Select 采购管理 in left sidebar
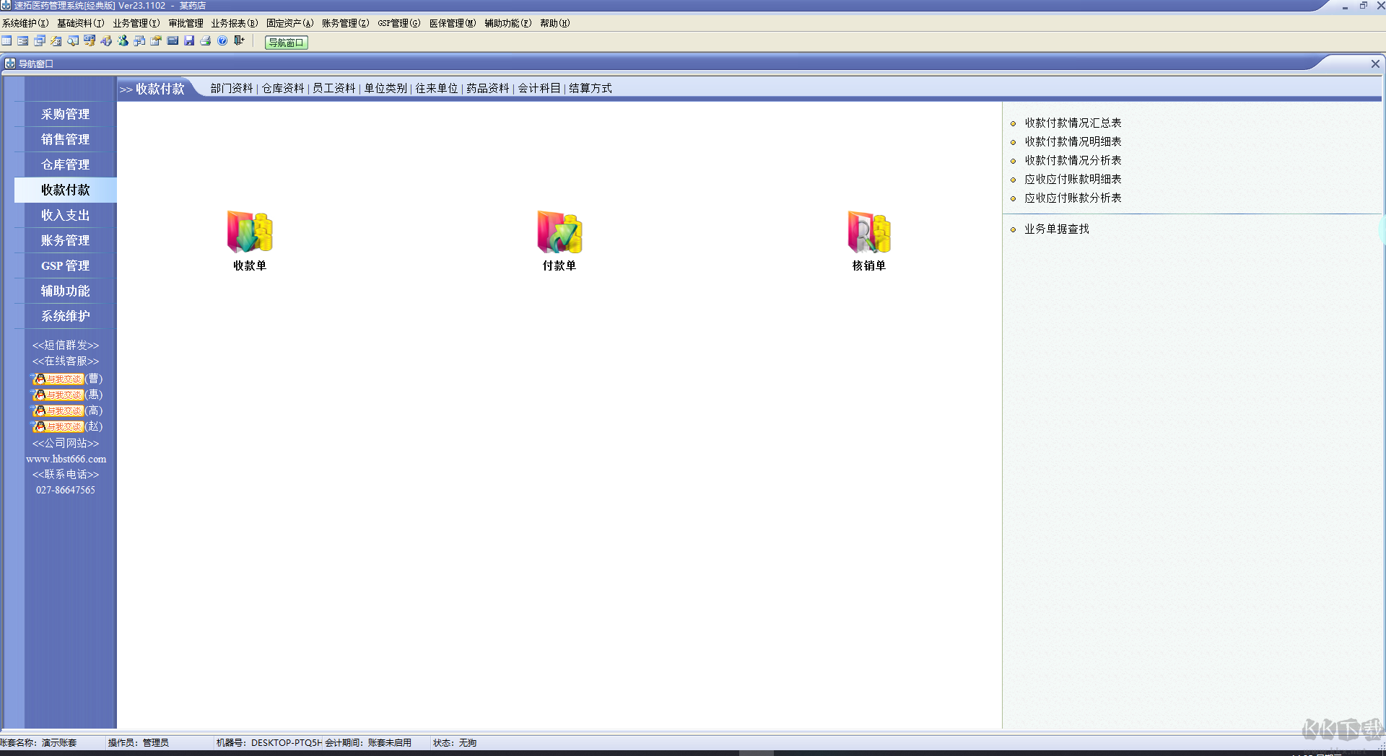1386x756 pixels. [66, 114]
